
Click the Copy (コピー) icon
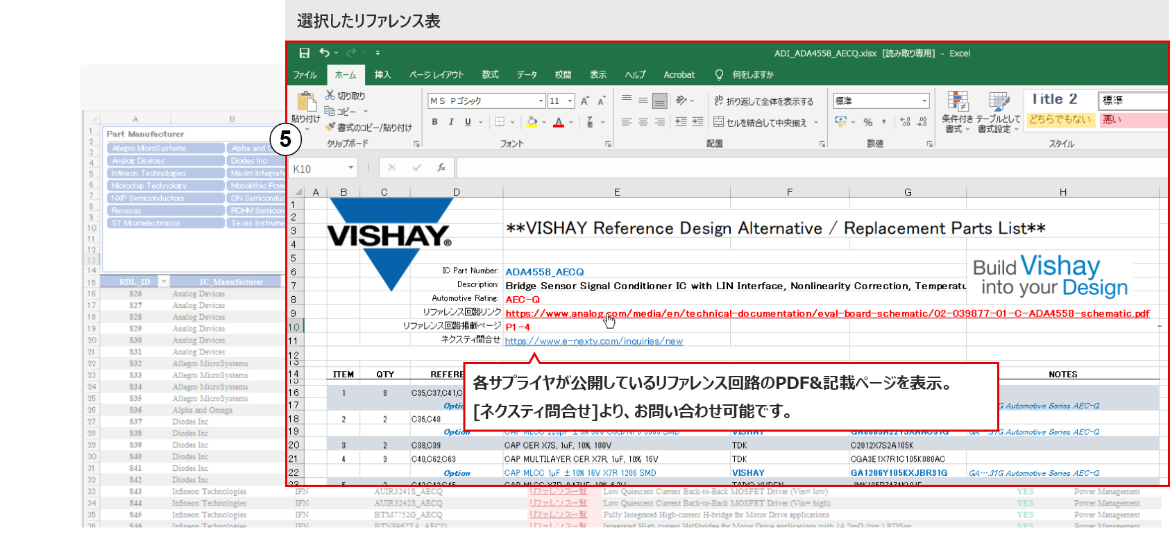click(330, 111)
